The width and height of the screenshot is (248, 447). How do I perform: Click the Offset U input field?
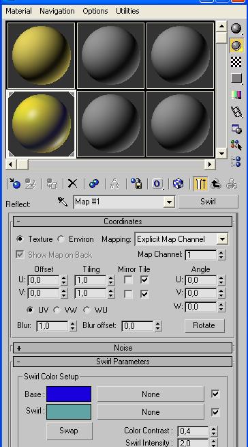44,280
